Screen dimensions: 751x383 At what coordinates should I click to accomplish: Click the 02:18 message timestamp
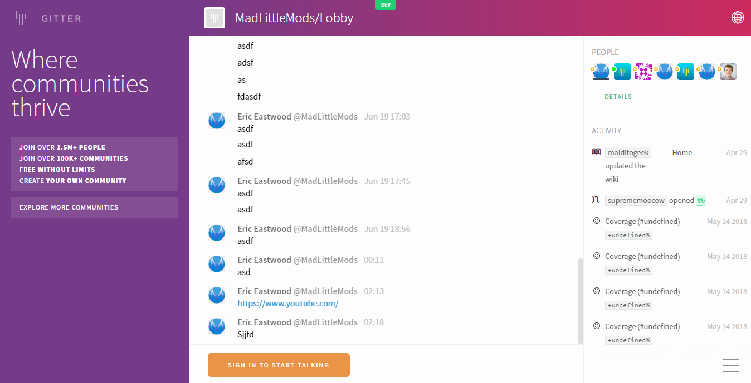[x=374, y=322]
